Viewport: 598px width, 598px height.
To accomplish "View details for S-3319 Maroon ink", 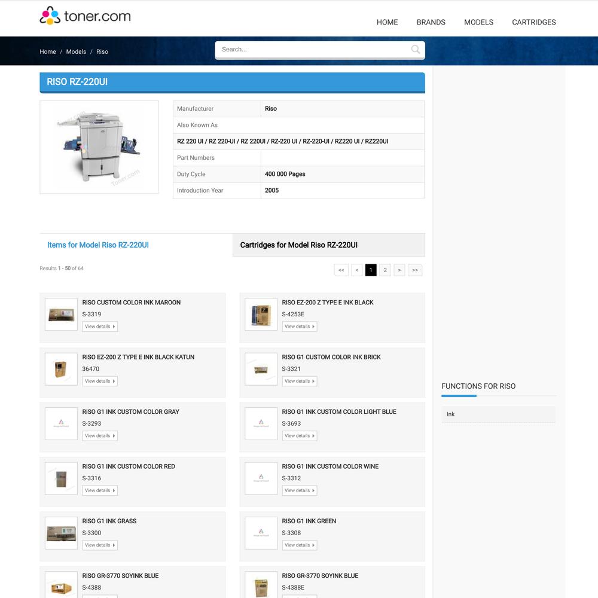I will point(100,327).
